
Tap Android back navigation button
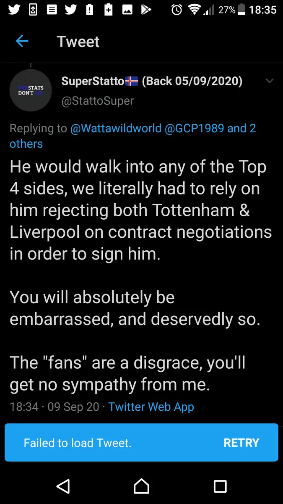click(63, 486)
